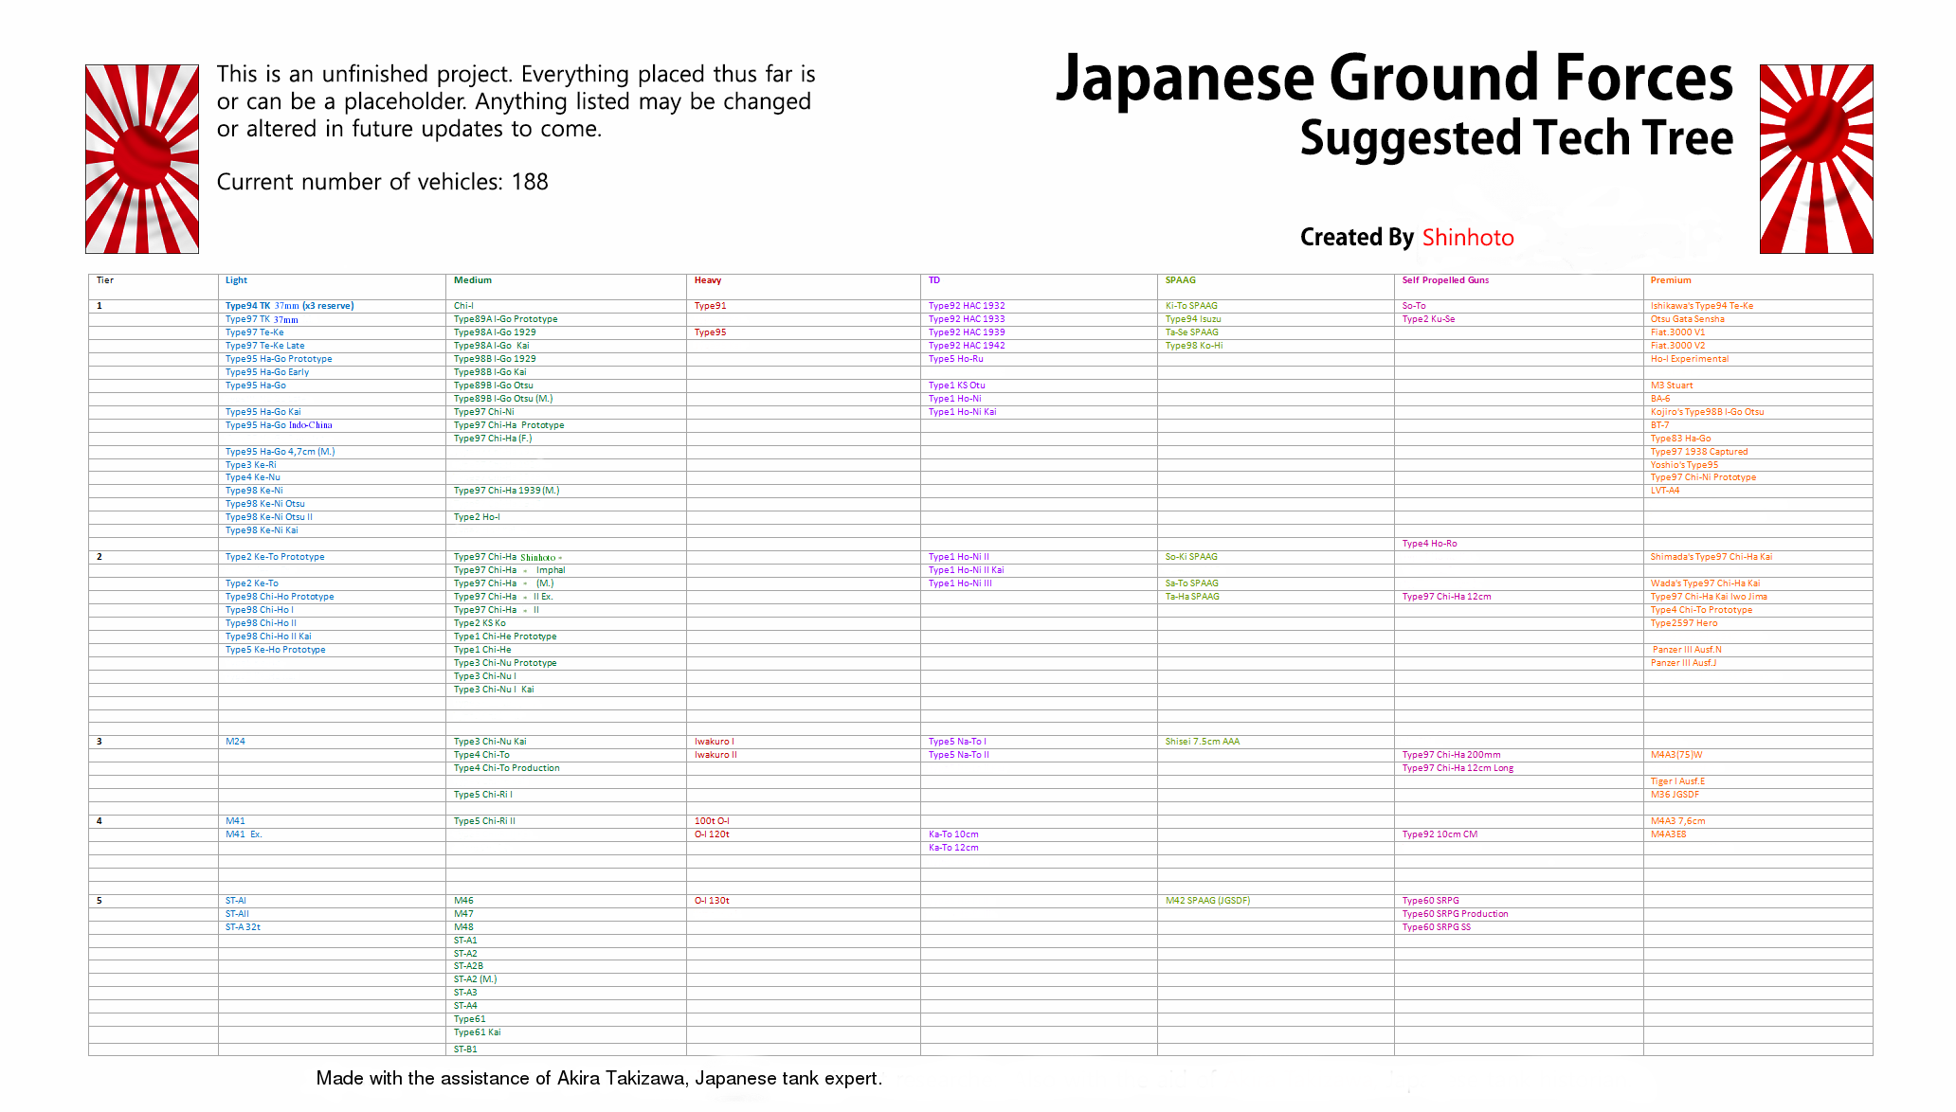Click 'M4A3E8' premium cell
Viewport: 1956px width, 1112px height.
(x=1668, y=834)
